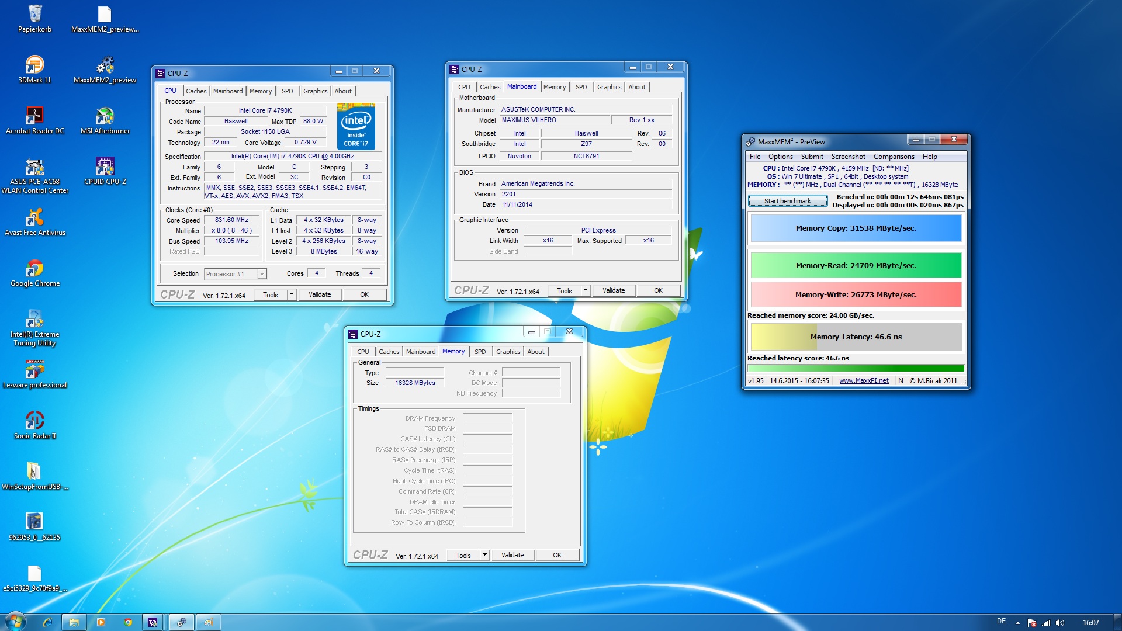This screenshot has width=1122, height=631.
Task: Open MaxxMEM File menu
Action: (x=755, y=157)
